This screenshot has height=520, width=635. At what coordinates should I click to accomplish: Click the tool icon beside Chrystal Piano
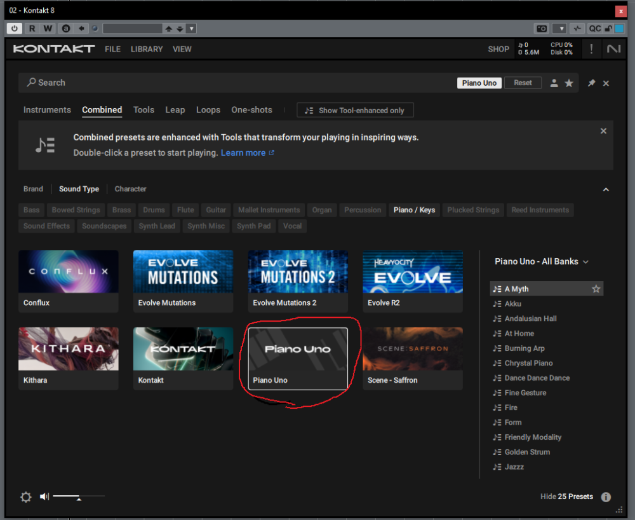point(497,363)
